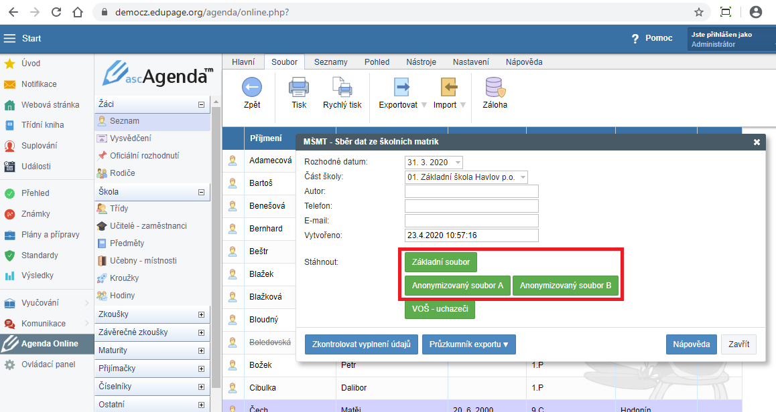Select the Známky icon in the left sidebar
The image size is (776, 412).
click(9, 214)
